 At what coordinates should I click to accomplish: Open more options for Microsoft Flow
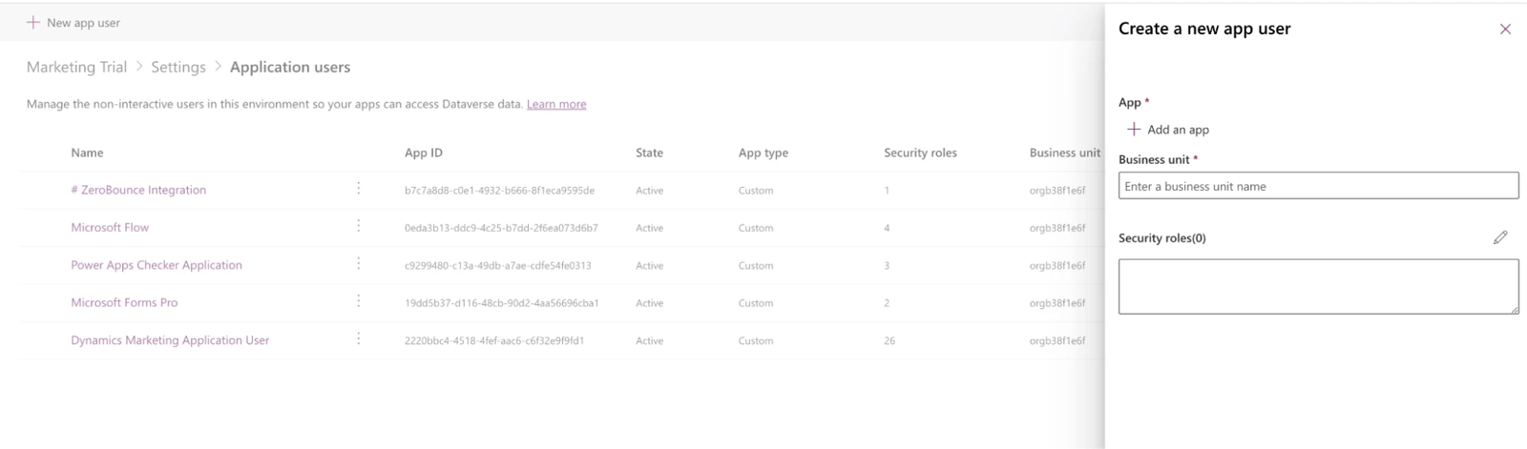[x=359, y=227]
